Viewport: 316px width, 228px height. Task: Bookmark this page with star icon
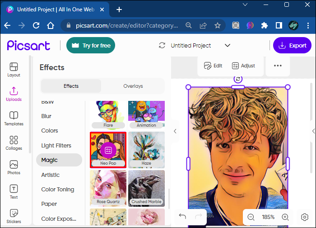coord(217,25)
